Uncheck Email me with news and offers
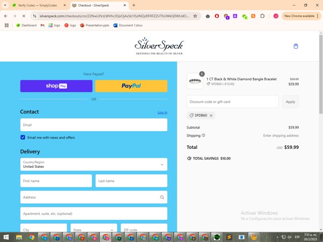This screenshot has height=242, width=323. [x=23, y=137]
